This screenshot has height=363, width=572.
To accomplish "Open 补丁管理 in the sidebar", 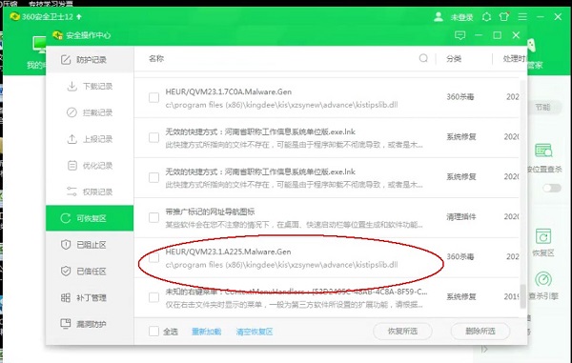I will point(90,298).
